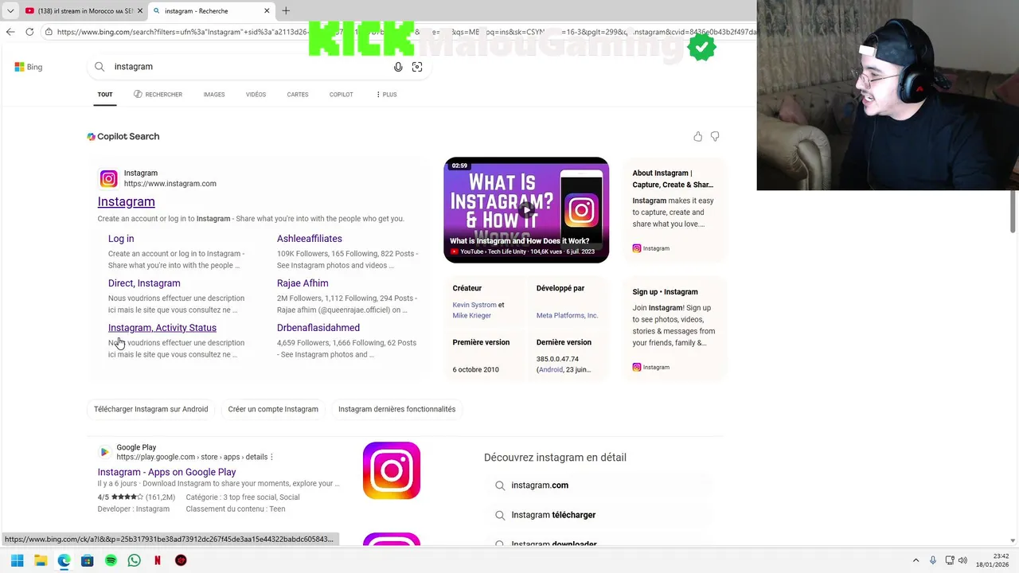Switch to the IMAGES tab
1019x573 pixels.
(x=214, y=95)
